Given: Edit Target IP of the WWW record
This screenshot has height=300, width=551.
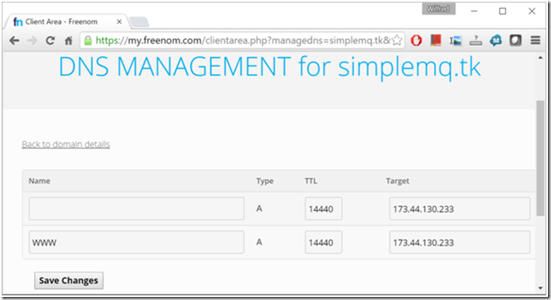Looking at the screenshot, I should tap(460, 242).
